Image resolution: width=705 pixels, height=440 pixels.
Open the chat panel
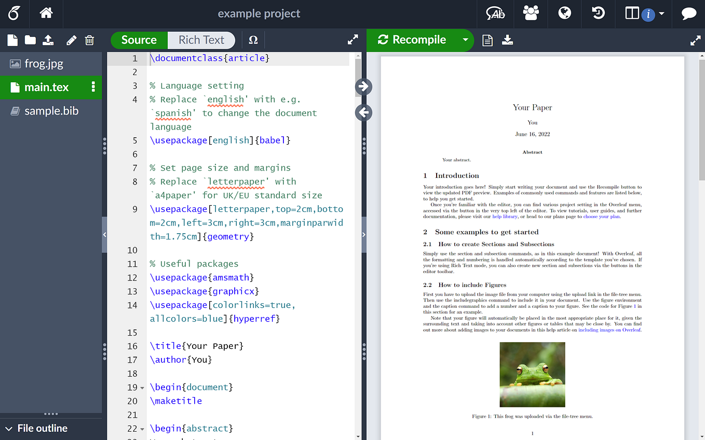pos(688,14)
